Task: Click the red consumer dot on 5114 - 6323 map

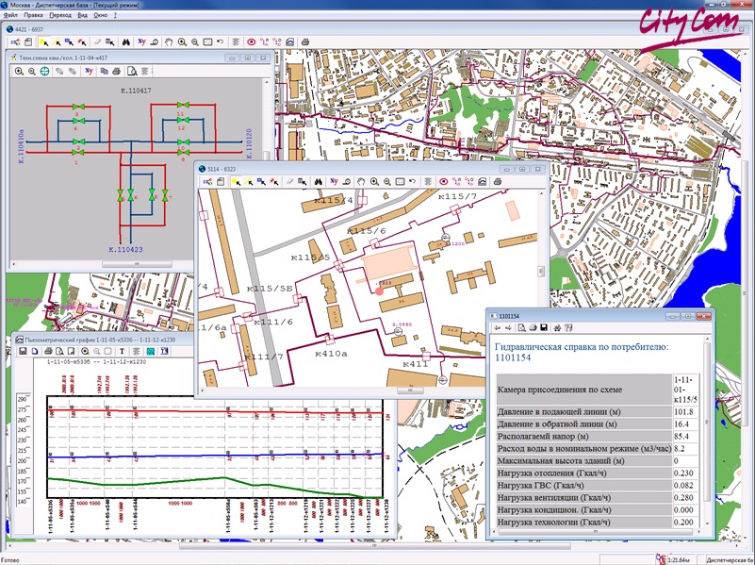Action: [380, 291]
